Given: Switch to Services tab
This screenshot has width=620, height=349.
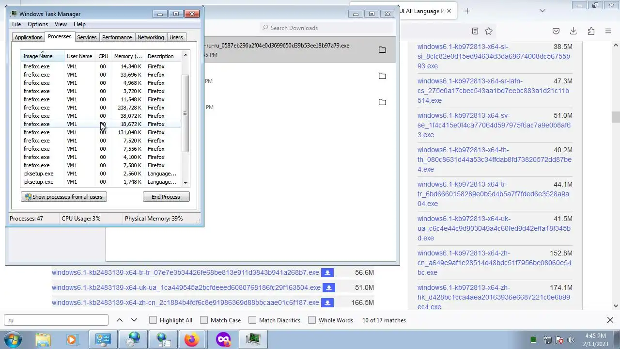Looking at the screenshot, I should (x=87, y=37).
